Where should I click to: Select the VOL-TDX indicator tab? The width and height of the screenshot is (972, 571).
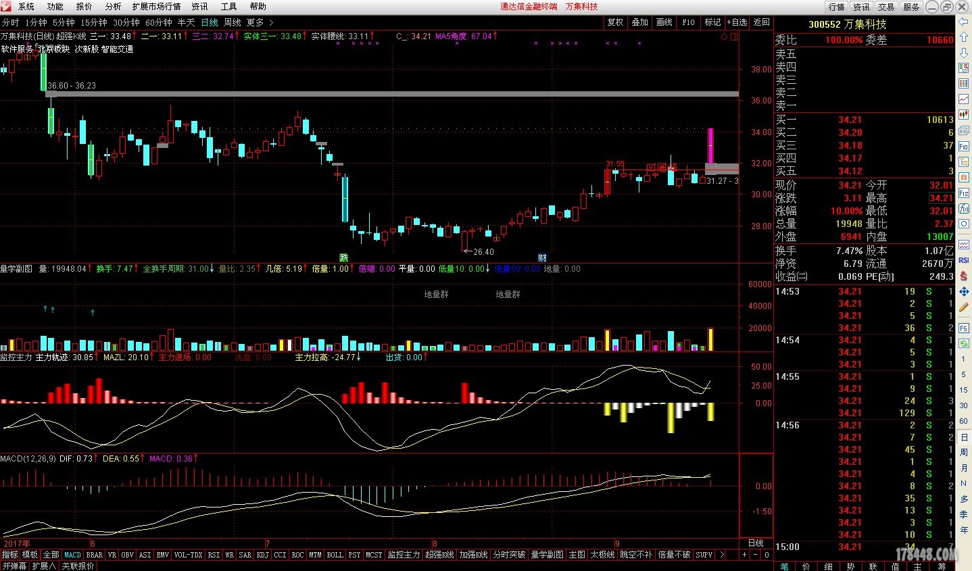pyautogui.click(x=188, y=555)
